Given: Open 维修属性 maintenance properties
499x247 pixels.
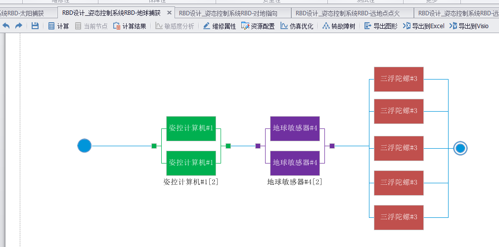Looking at the screenshot, I should point(219,26).
